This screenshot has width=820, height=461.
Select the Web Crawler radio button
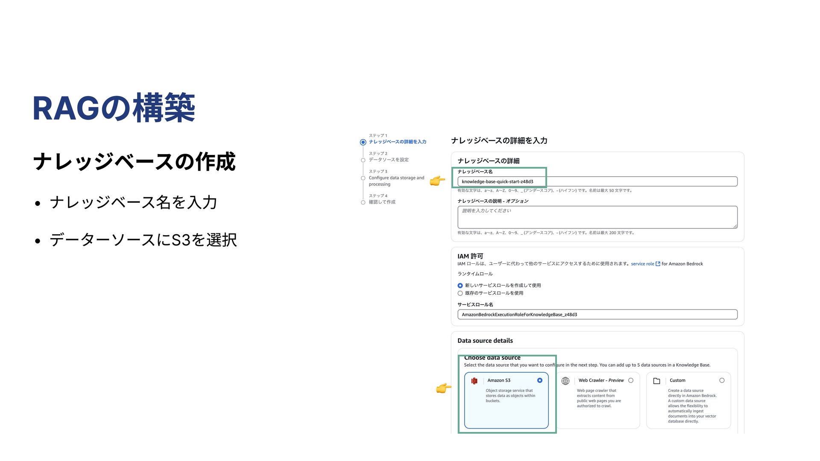click(631, 380)
